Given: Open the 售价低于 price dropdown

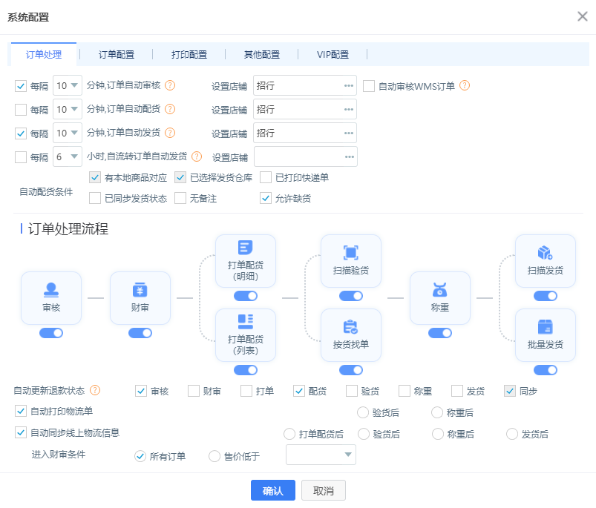Looking at the screenshot, I should click(x=321, y=455).
